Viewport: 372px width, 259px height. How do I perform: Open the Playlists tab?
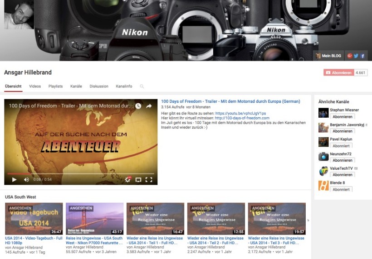[x=55, y=86]
